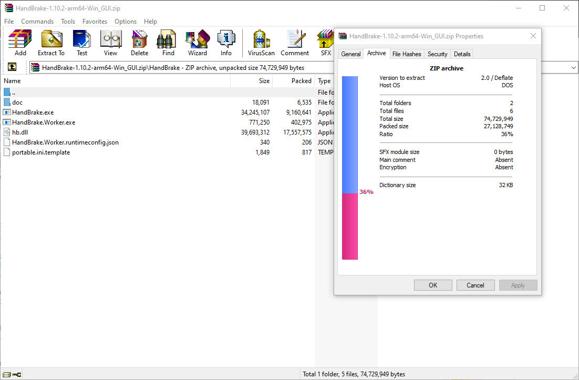Viewport: 579px width, 380px height.
Task: Select the Archive tab
Action: (376, 53)
